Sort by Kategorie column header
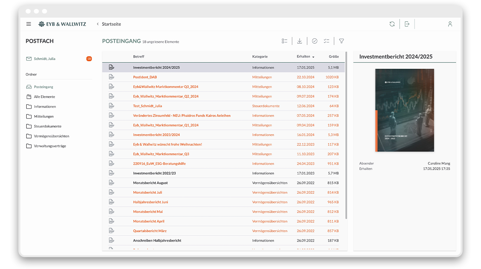 pos(260,56)
